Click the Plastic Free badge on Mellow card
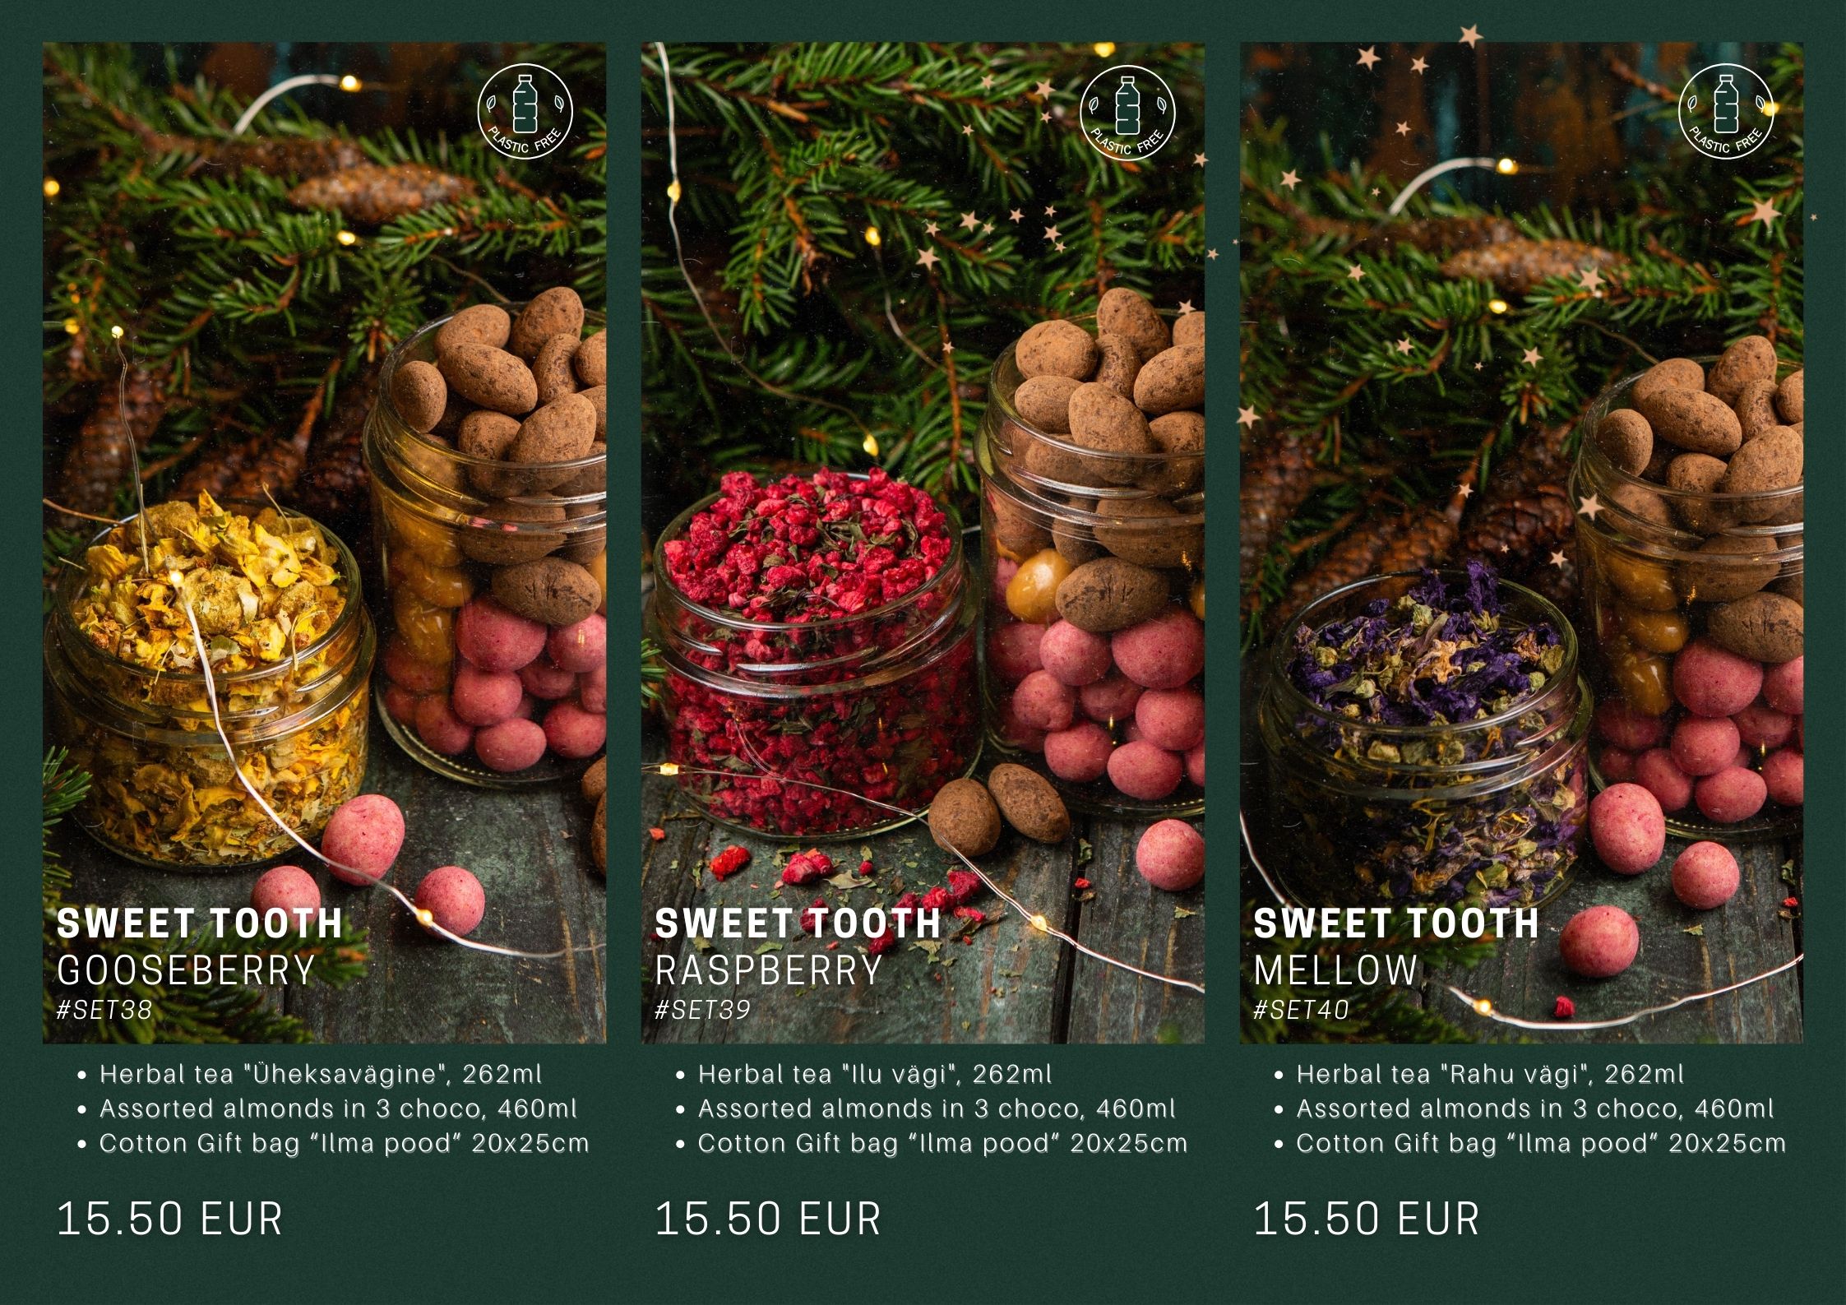The height and width of the screenshot is (1305, 1846). tap(1726, 112)
